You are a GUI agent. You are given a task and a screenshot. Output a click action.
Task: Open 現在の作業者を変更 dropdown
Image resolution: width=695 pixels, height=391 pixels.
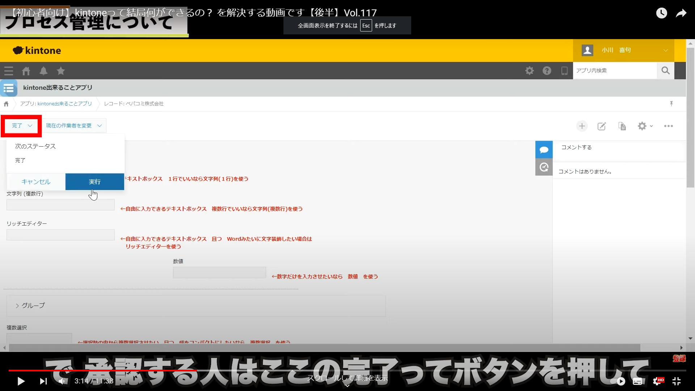(73, 126)
